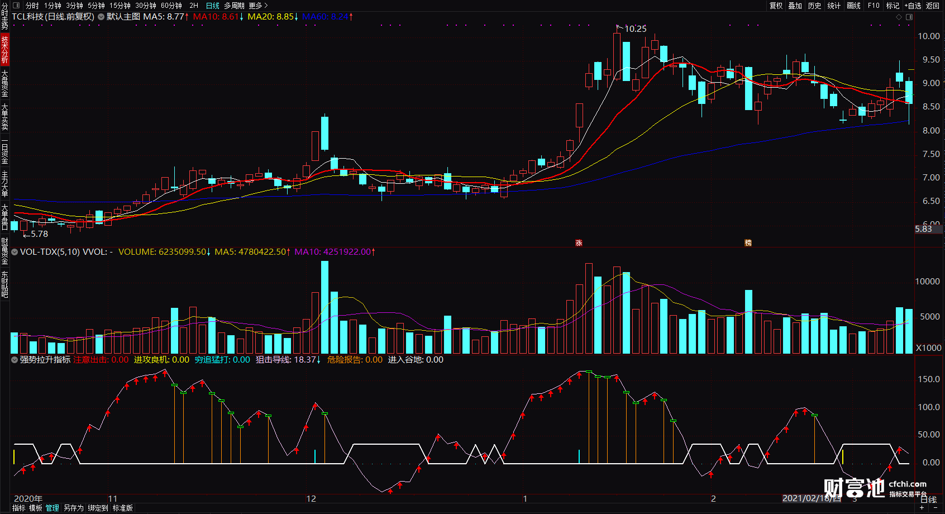
Task: Select the 30分钟 period
Action: 146,6
